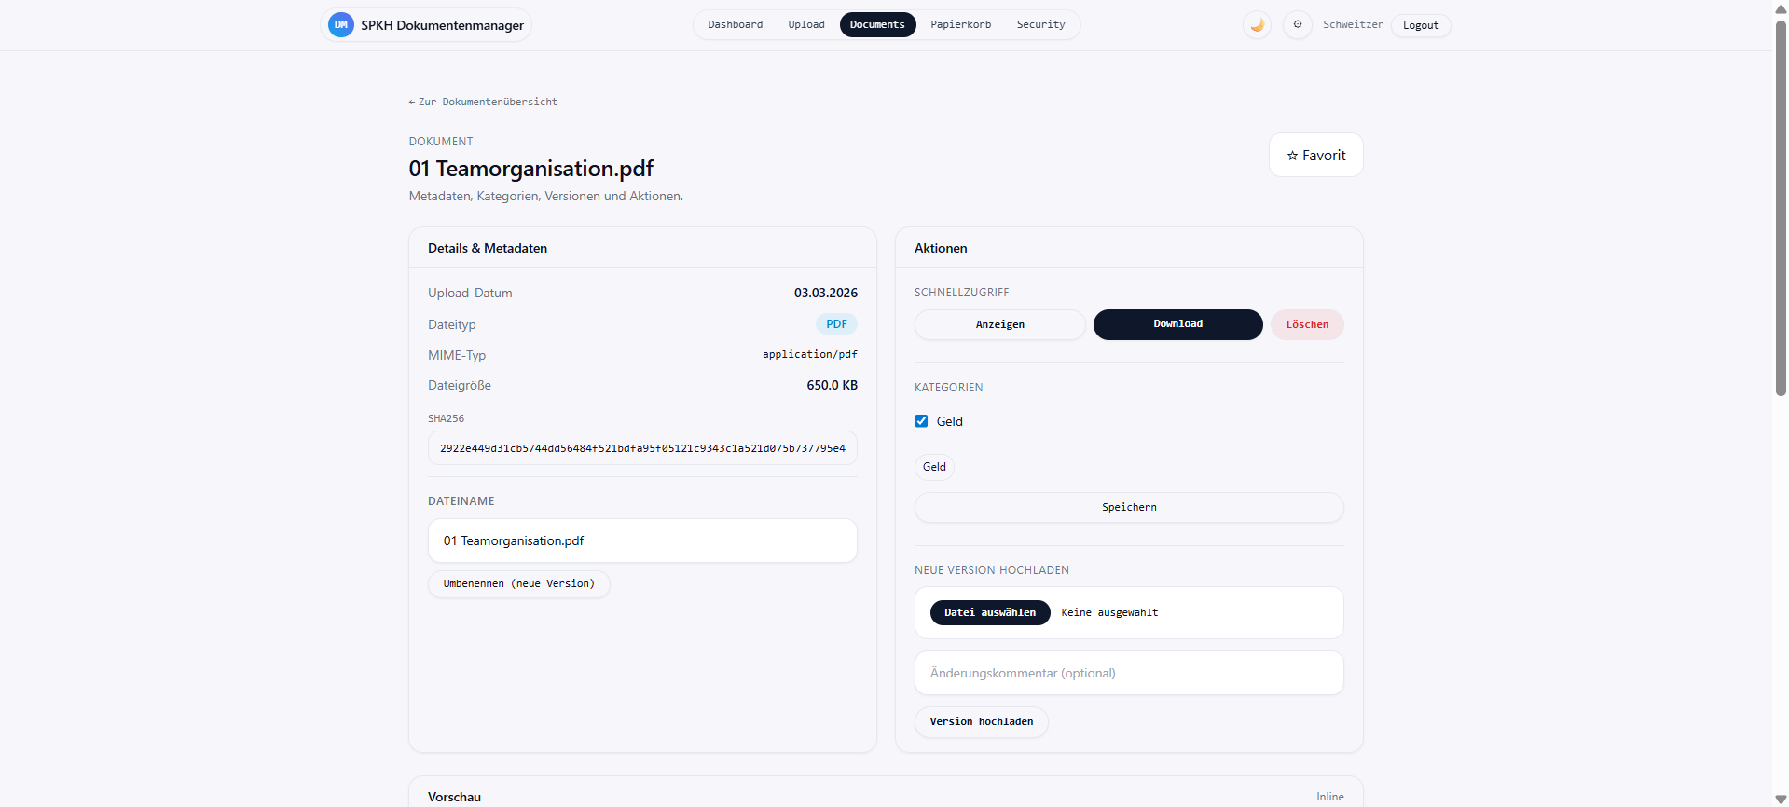Mark document as Favorit
This screenshot has height=807, width=1789.
point(1315,156)
